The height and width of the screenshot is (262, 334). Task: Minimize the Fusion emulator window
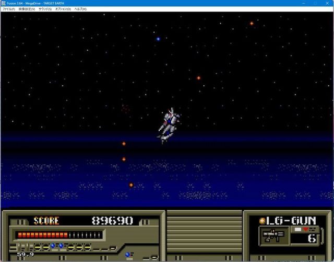click(304, 3)
